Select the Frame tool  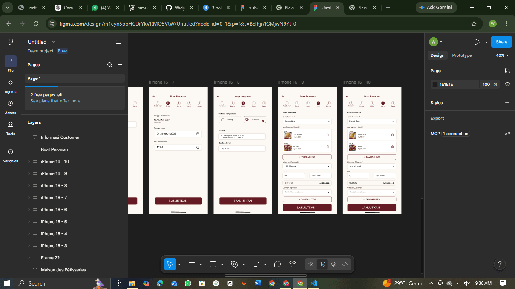pyautogui.click(x=192, y=264)
